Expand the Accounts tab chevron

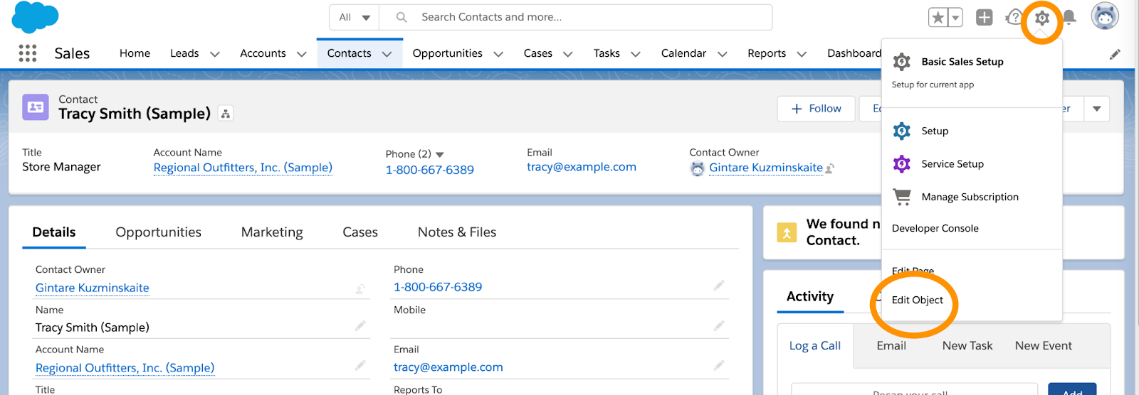point(302,54)
